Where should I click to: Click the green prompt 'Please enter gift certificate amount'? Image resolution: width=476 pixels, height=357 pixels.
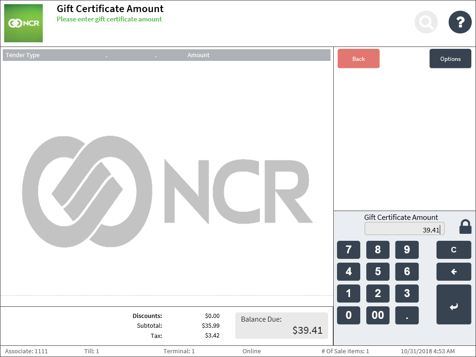pyautogui.click(x=109, y=19)
